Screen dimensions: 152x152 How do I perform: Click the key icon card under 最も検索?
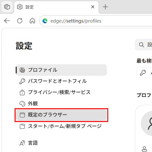[144, 73]
